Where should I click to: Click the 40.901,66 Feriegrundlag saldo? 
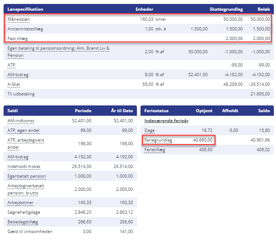[x=260, y=140]
